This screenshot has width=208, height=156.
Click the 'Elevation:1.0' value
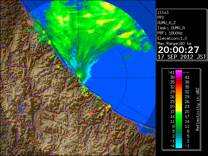172,38
